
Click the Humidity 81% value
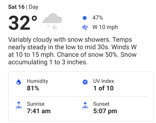[33, 88]
